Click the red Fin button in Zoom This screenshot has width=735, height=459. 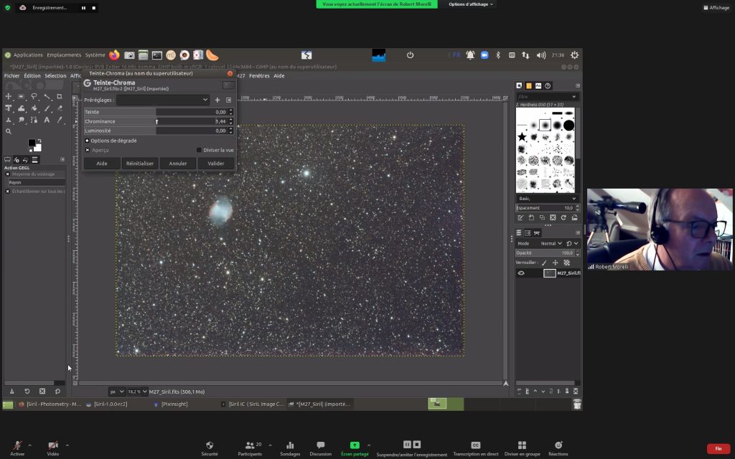click(718, 449)
